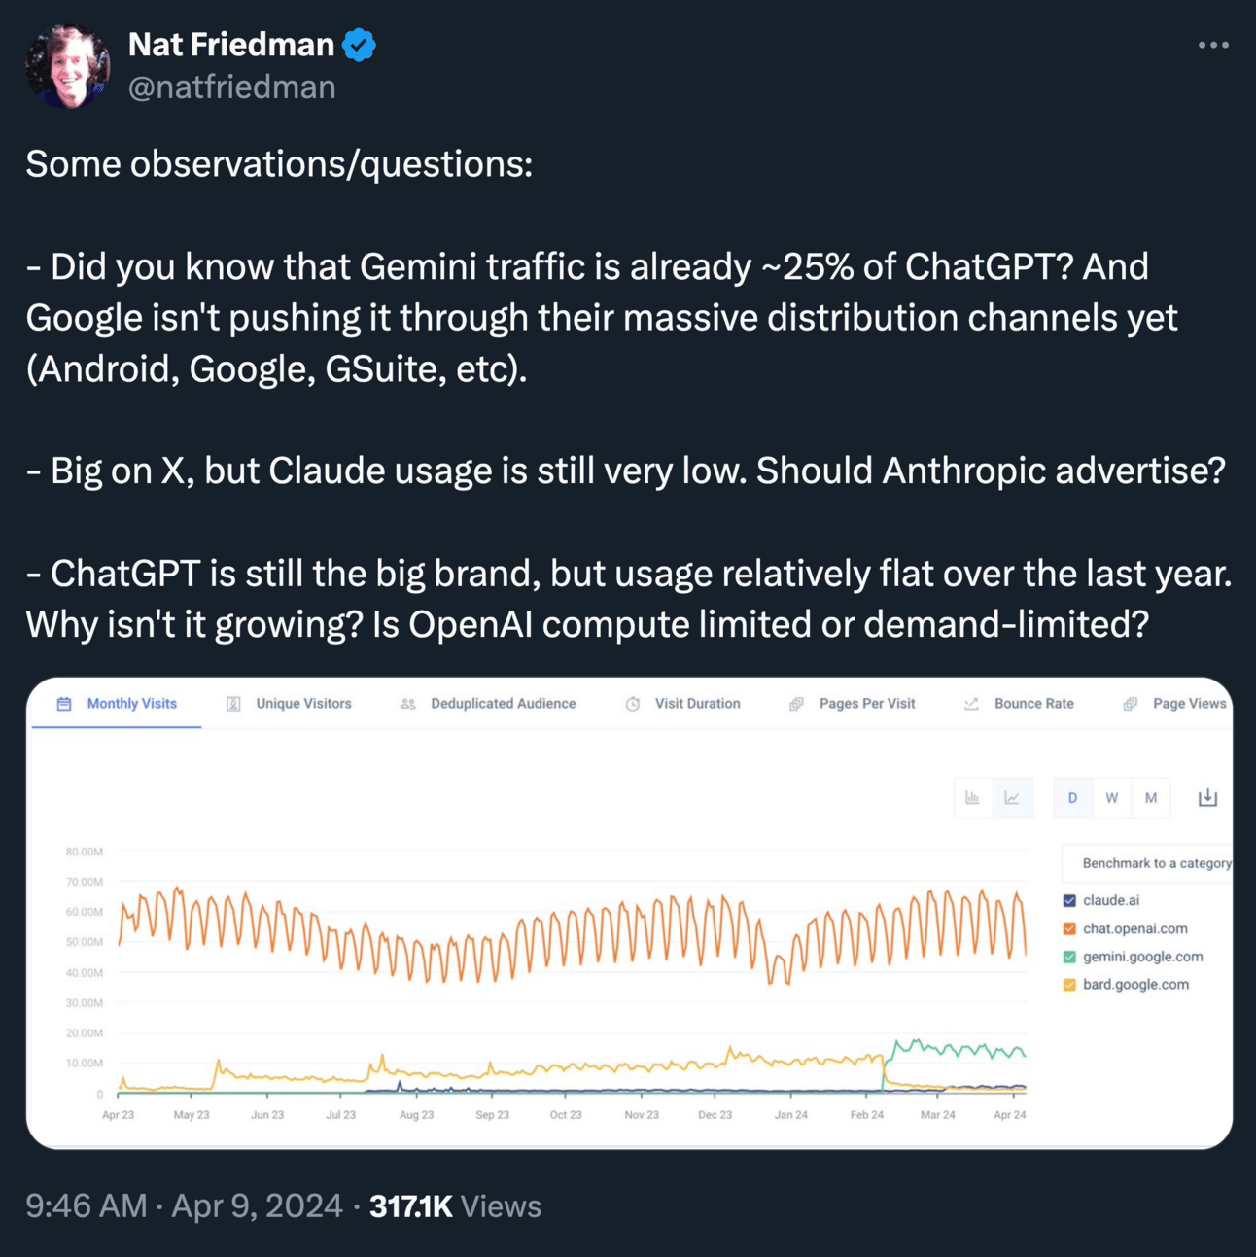
Task: Click the Bounce Rate icon
Action: (971, 704)
